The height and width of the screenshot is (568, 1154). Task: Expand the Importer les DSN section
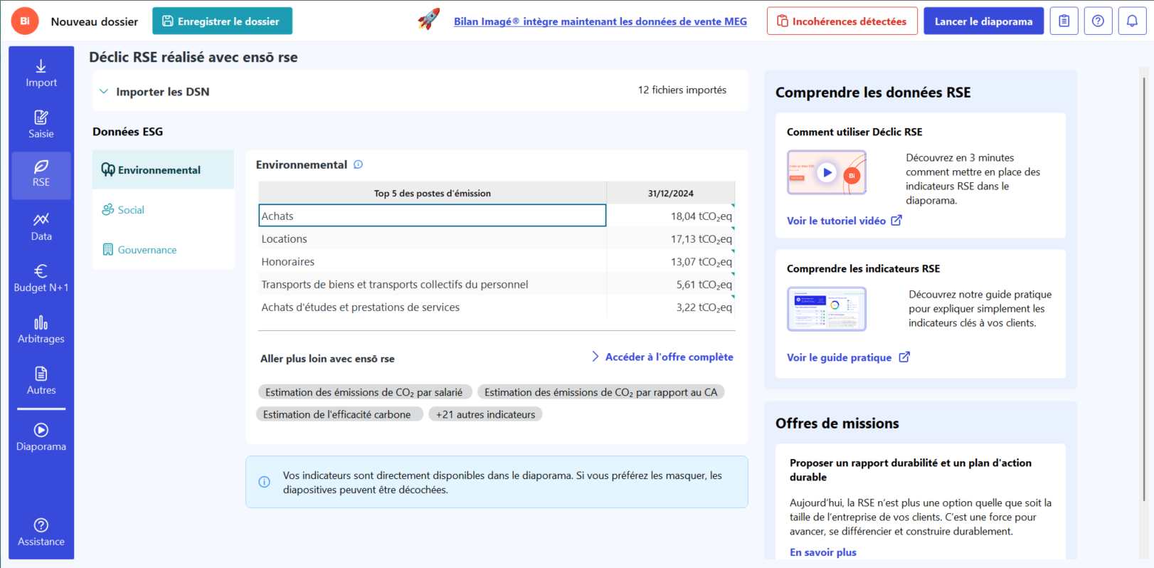point(104,91)
